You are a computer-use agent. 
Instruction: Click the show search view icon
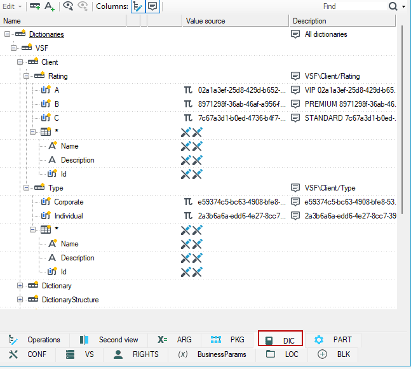click(x=68, y=6)
